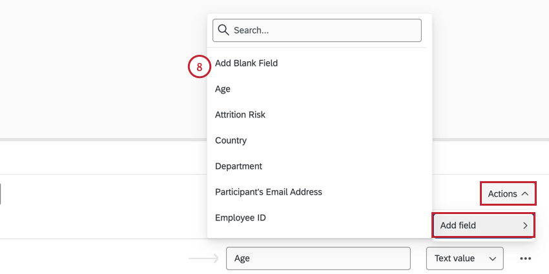
Task: Select Add Blank Field option
Action: 246,63
